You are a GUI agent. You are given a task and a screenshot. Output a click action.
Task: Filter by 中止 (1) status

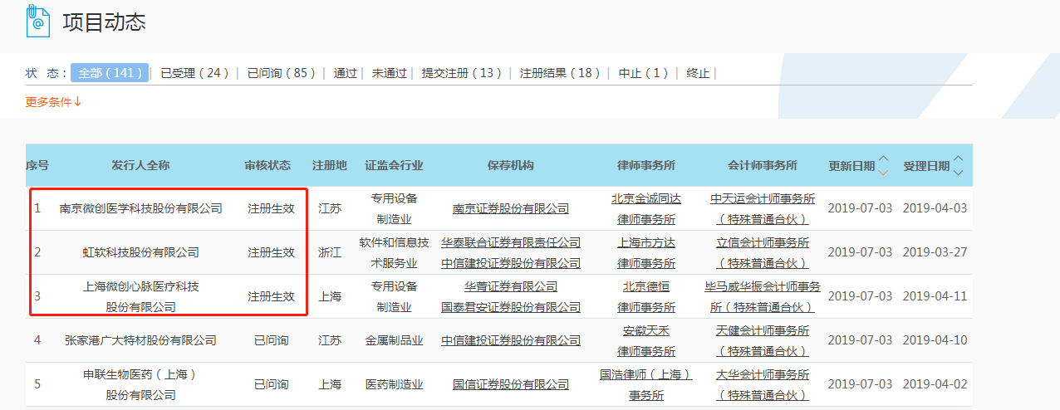coord(644,73)
